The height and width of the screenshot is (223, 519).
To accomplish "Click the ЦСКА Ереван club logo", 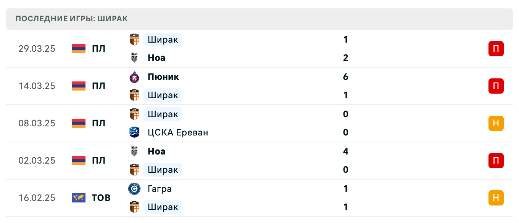I will [134, 132].
